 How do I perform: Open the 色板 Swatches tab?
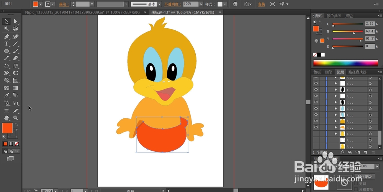(x=317, y=72)
